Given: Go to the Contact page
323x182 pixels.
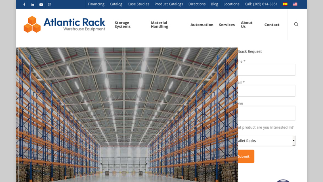Looking at the screenshot, I should (x=272, y=25).
